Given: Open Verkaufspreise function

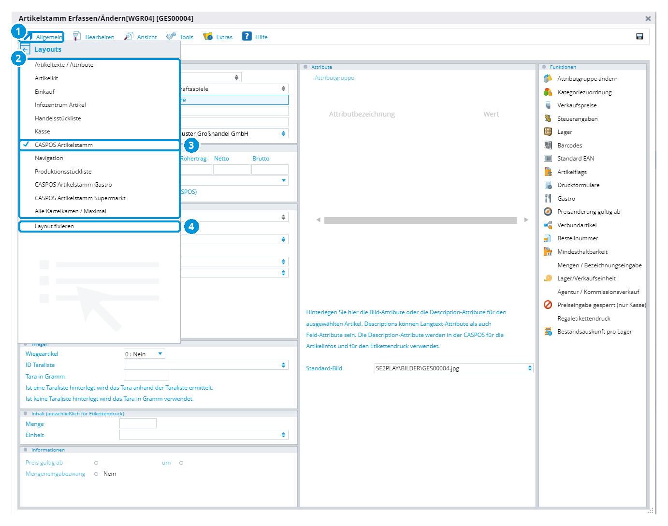Looking at the screenshot, I should [x=577, y=105].
